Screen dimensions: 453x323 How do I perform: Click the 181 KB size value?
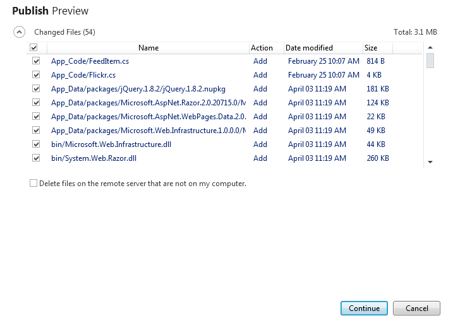point(378,89)
